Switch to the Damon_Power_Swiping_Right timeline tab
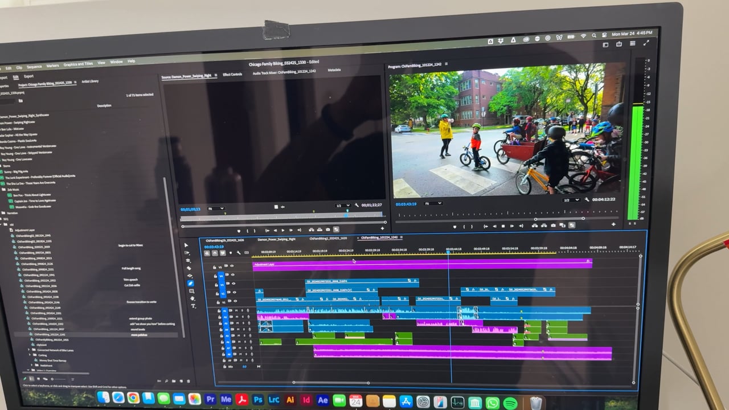 click(x=277, y=239)
